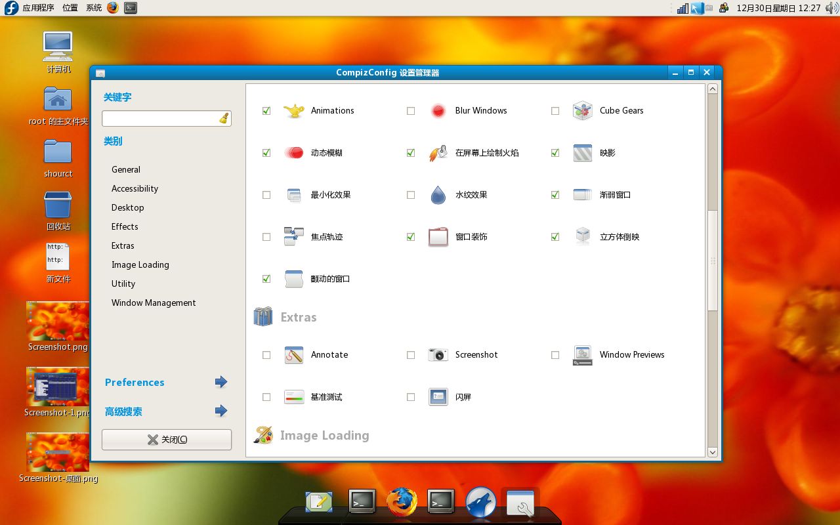Click the Cube Gears plugin icon
The width and height of the screenshot is (840, 525).
[x=582, y=110]
